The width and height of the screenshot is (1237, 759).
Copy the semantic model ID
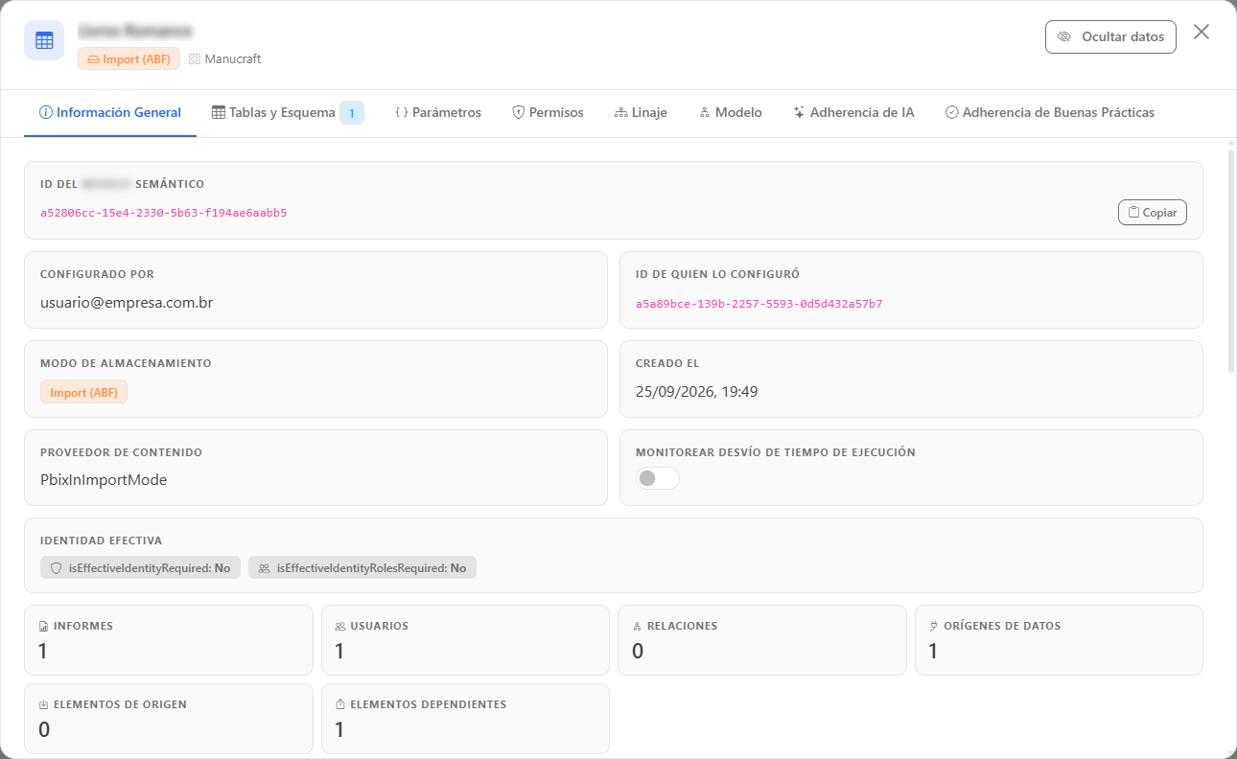pyautogui.click(x=1153, y=213)
